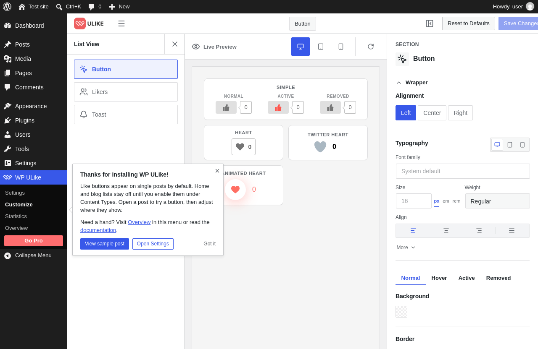Click Open Settings in the popup
Image resolution: width=538 pixels, height=349 pixels.
click(x=153, y=244)
